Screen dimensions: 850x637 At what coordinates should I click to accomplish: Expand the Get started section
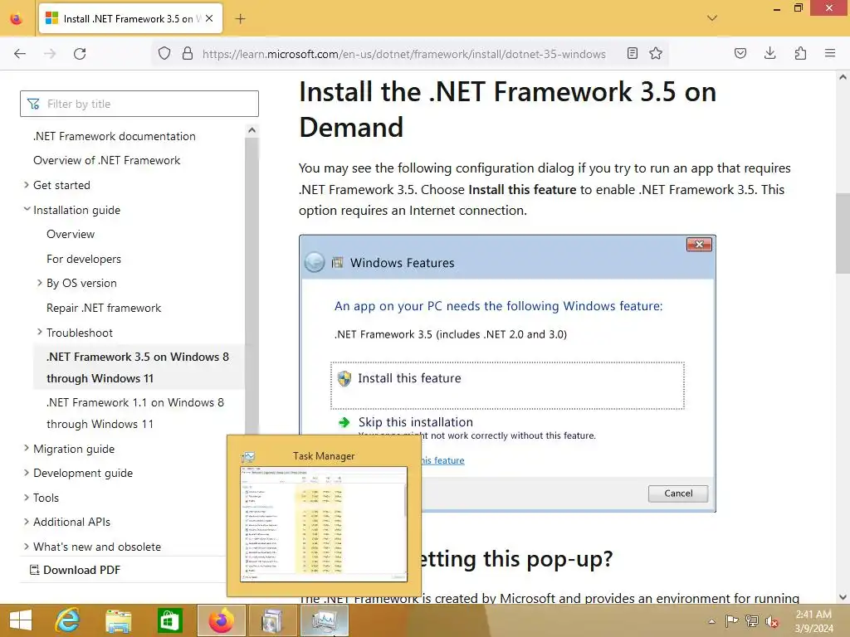click(x=26, y=185)
